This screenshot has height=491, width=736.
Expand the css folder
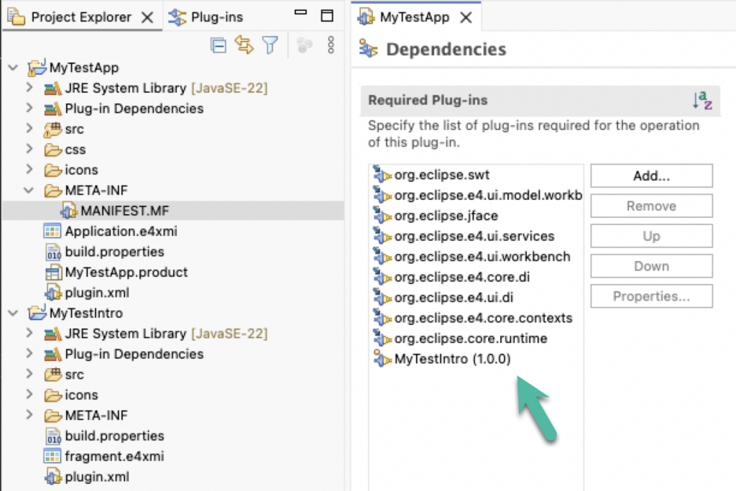(x=29, y=150)
